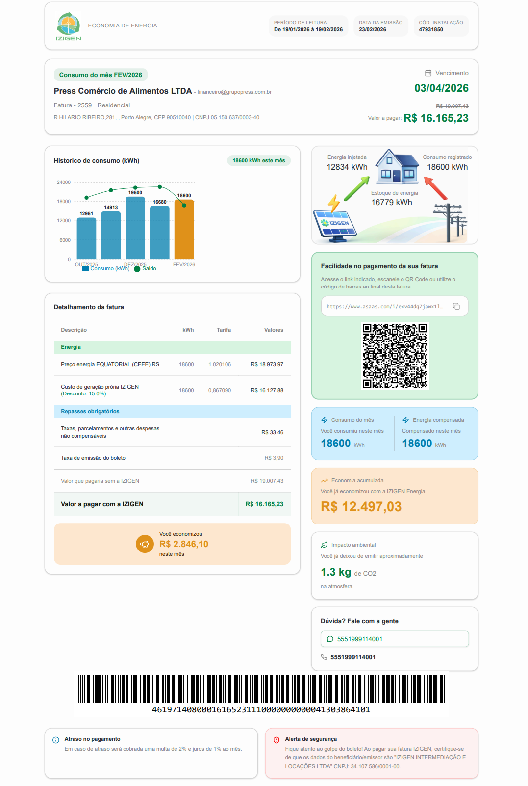The width and height of the screenshot is (528, 786).
Task: Click the payment URL field for asaas.com
Action: [x=385, y=306]
